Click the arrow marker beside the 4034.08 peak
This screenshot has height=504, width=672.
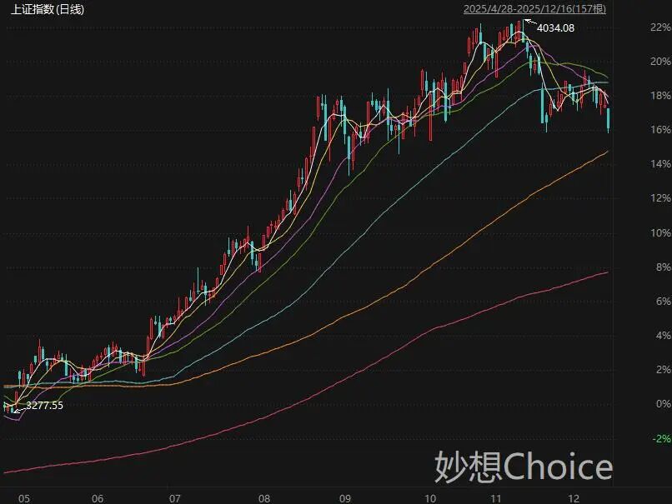click(529, 24)
